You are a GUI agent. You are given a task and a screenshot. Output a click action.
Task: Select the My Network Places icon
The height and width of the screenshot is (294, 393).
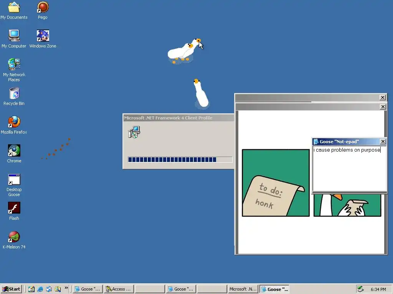click(x=14, y=70)
